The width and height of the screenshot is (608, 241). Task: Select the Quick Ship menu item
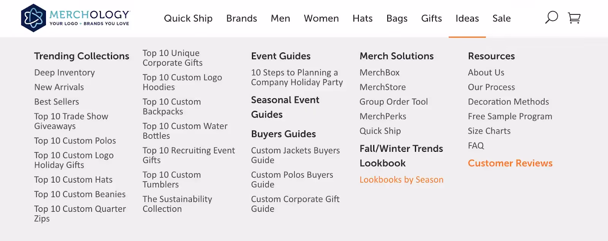click(188, 18)
